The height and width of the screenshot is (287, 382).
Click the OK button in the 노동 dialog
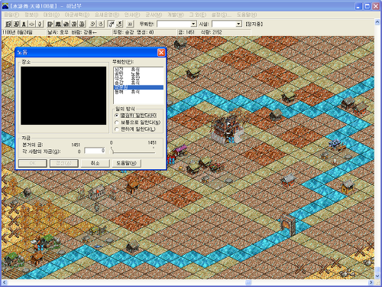[x=33, y=163]
